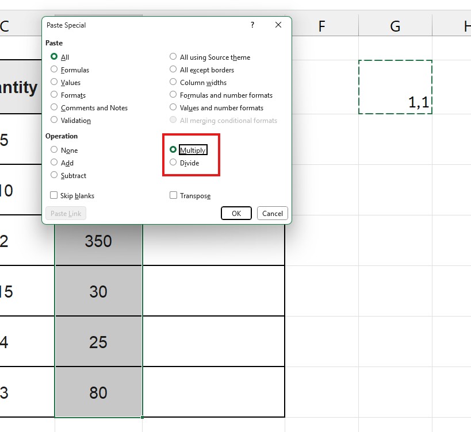Open dialog help via the question mark
471x432 pixels.
pyautogui.click(x=251, y=25)
